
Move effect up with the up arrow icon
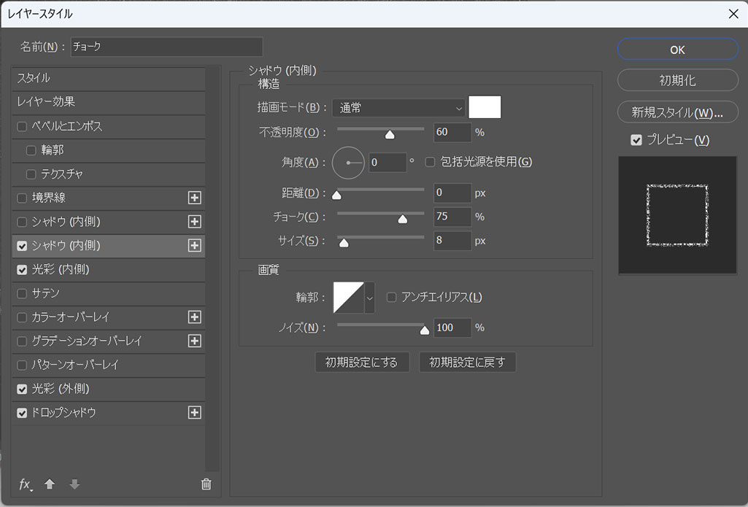(x=49, y=484)
